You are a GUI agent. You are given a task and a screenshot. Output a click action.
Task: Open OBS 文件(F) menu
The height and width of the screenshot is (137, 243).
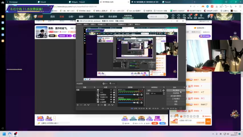(x=79, y=24)
